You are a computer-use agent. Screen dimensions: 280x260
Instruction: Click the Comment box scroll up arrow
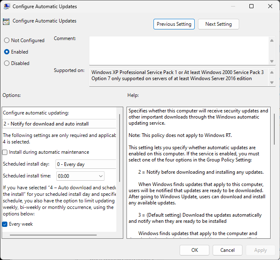(272, 40)
